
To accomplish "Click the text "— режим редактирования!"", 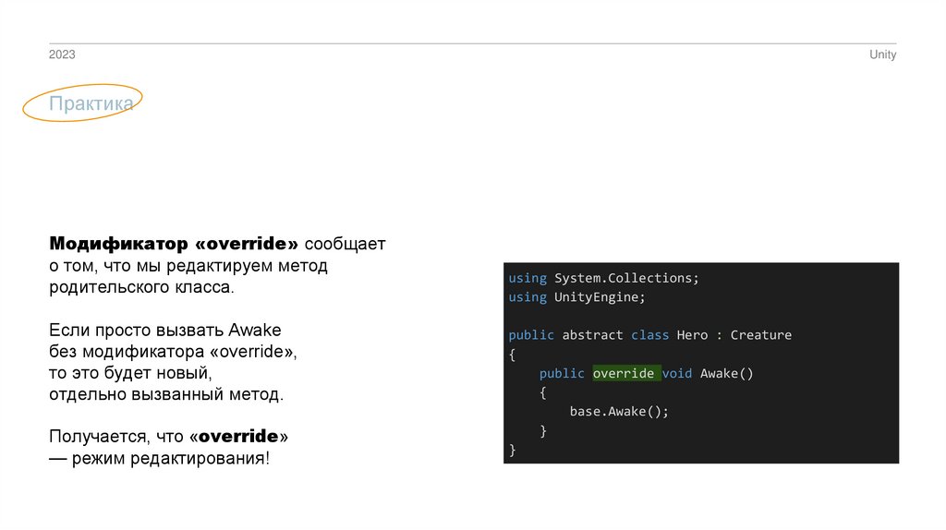I will [159, 459].
